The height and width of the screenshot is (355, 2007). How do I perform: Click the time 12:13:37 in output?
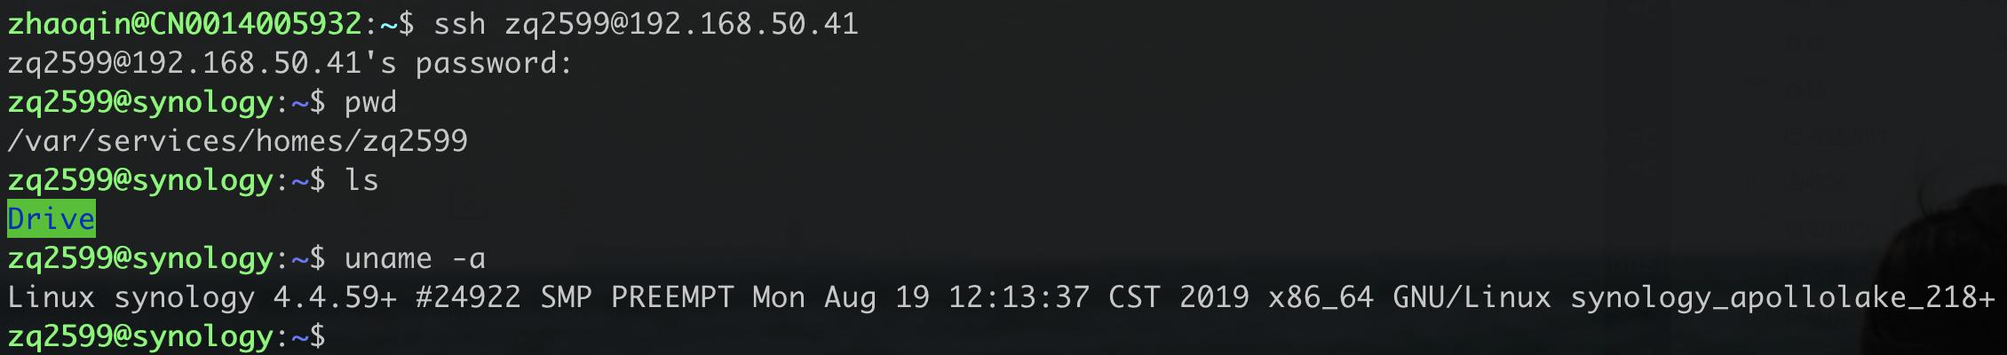pyautogui.click(x=1019, y=297)
